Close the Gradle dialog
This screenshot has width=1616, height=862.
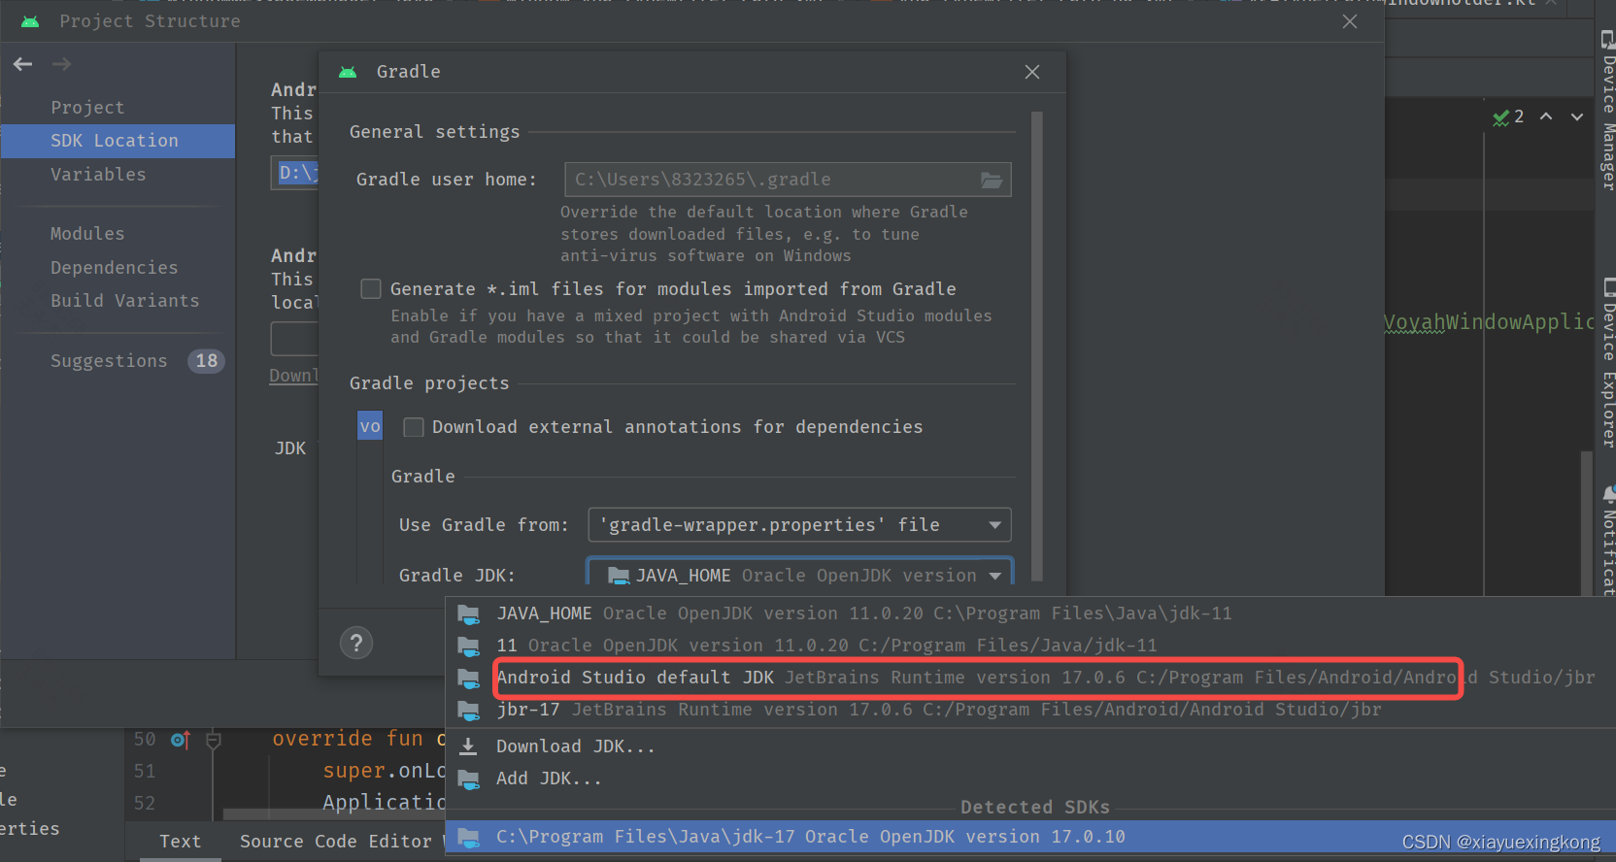(1032, 72)
